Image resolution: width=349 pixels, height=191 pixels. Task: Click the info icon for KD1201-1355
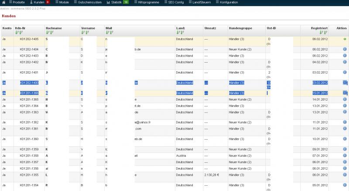(x=344, y=175)
